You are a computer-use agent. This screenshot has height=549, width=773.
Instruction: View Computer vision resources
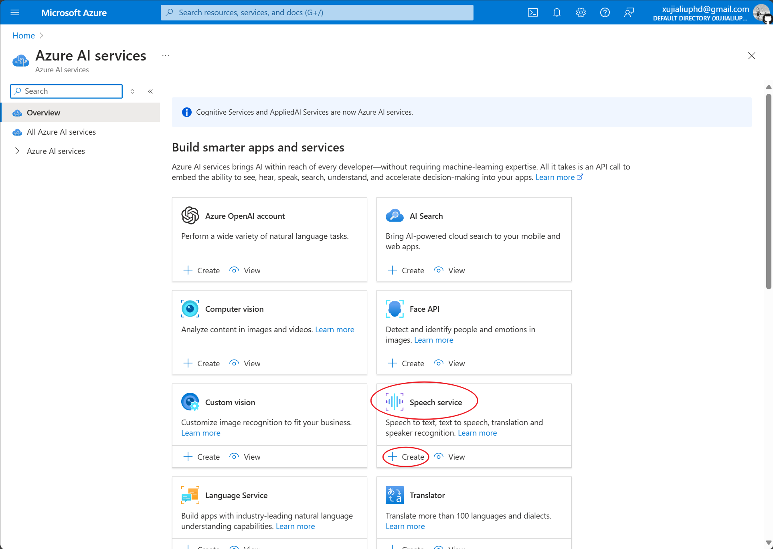point(245,363)
